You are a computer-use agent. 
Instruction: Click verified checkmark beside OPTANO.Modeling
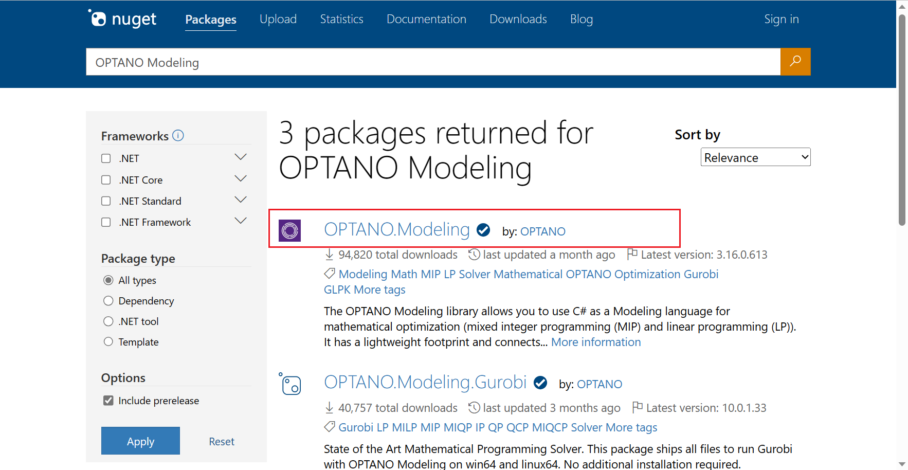483,230
